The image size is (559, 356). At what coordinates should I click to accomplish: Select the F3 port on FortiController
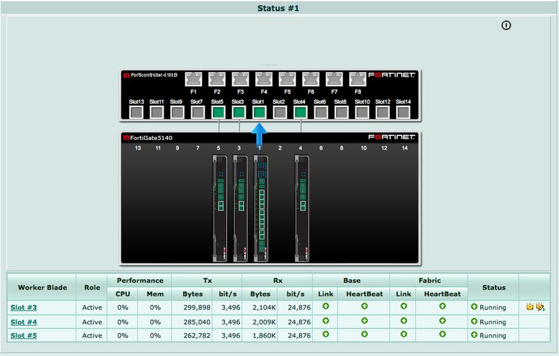pyautogui.click(x=241, y=79)
